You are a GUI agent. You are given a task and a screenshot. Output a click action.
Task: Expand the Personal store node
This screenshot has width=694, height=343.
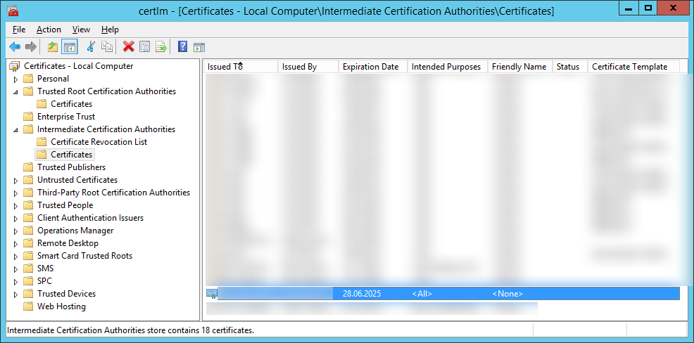(x=15, y=79)
